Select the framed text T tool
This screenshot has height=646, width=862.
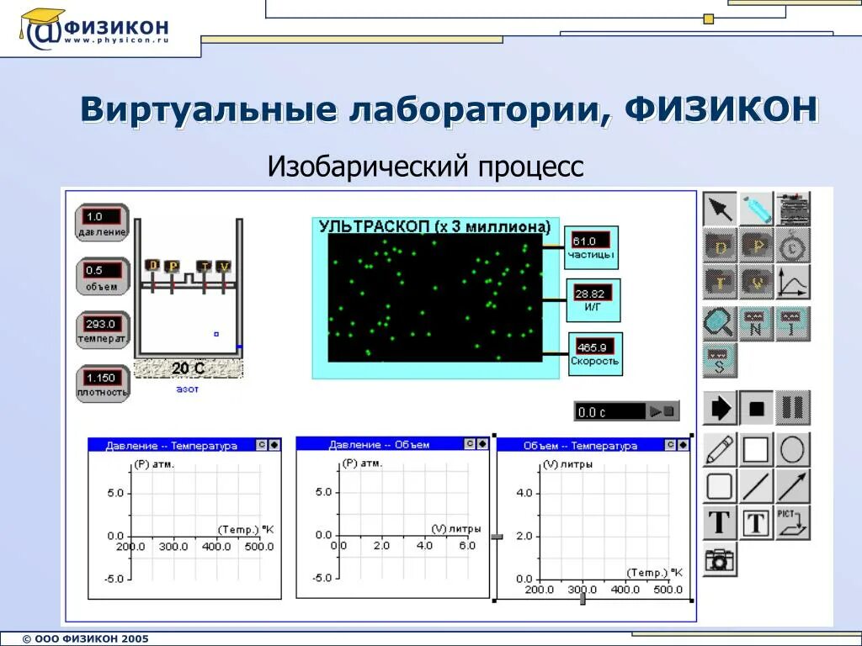757,522
